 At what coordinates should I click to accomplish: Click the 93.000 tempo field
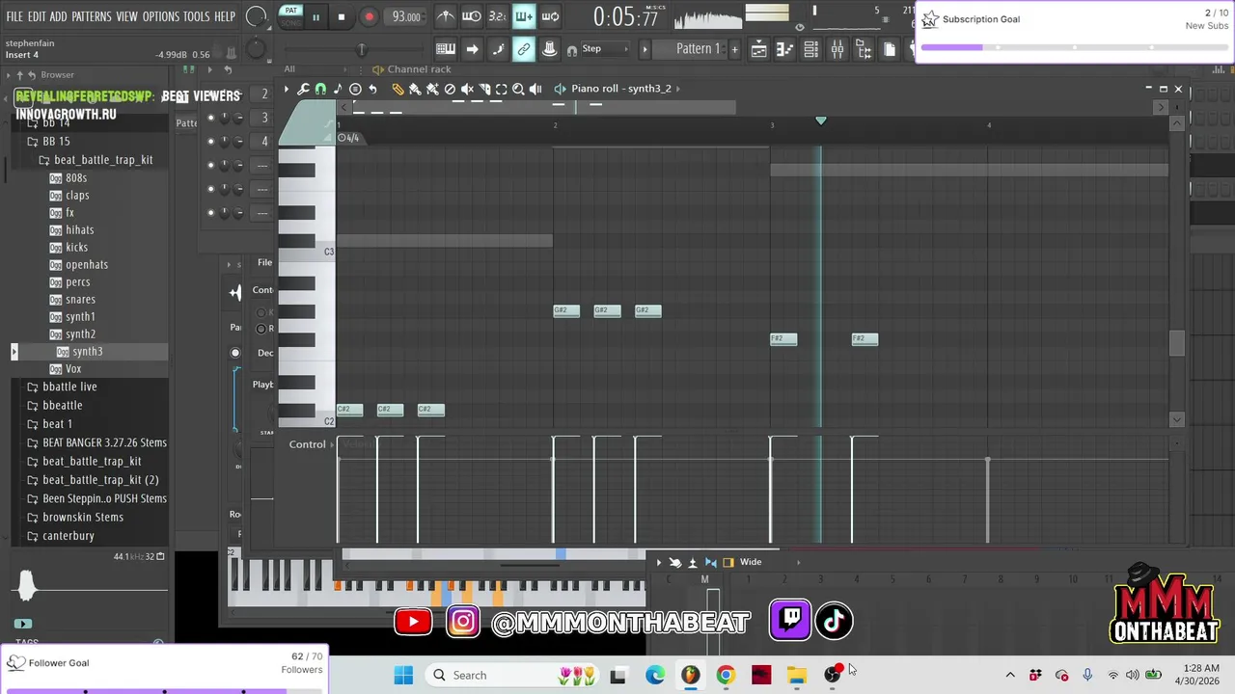pos(406,17)
